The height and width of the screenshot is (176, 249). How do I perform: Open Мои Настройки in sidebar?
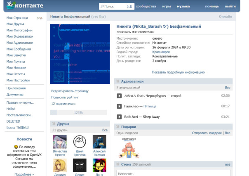pyautogui.click(x=18, y=80)
